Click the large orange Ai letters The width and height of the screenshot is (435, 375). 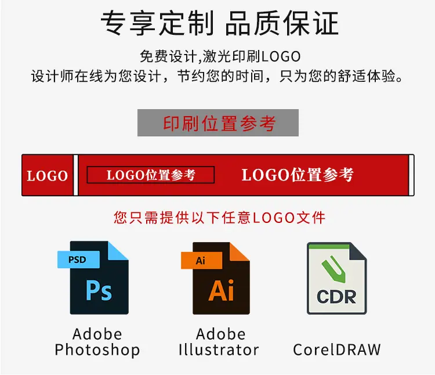click(x=221, y=290)
